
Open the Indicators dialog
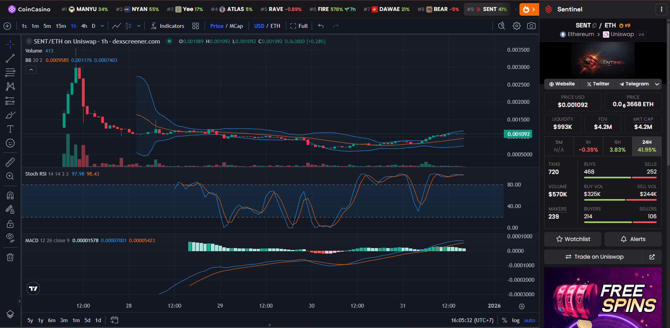tap(167, 26)
